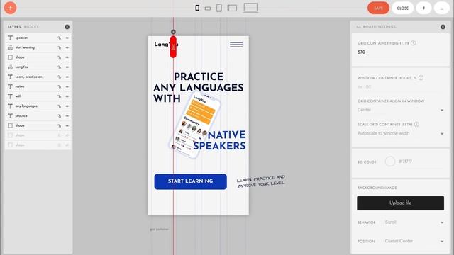Screen dimensions: 454x255
Task: Lock the 'practice' layer
Action: coord(60,116)
